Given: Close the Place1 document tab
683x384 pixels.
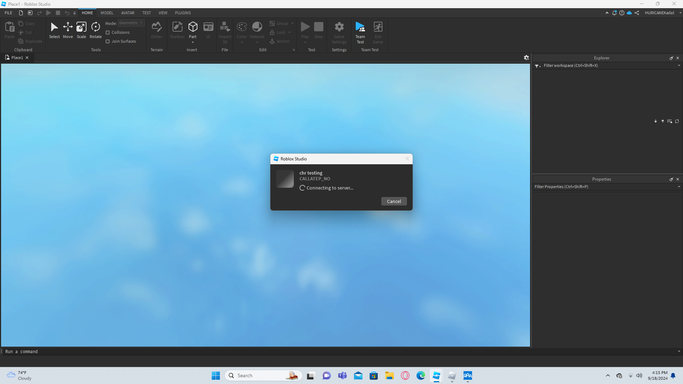Looking at the screenshot, I should [x=27, y=58].
